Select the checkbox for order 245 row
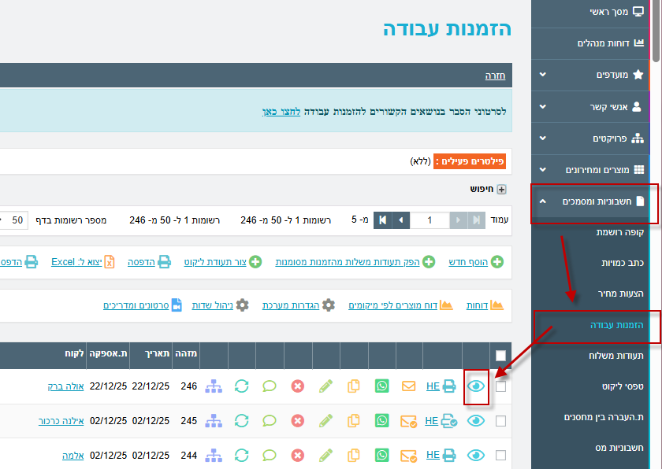 click(x=500, y=421)
